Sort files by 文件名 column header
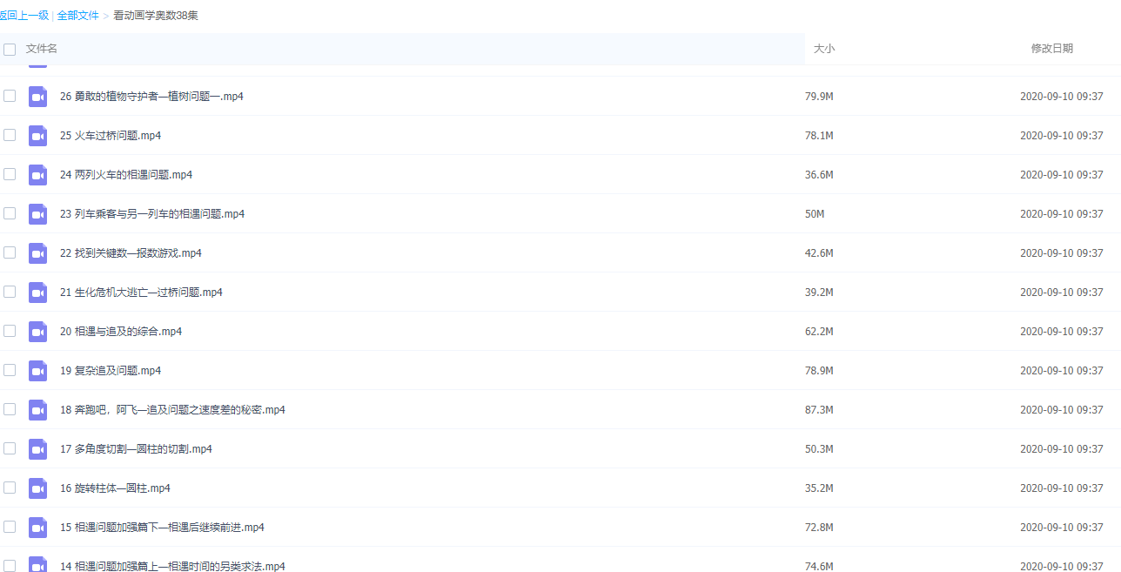The width and height of the screenshot is (1121, 572). (x=42, y=49)
